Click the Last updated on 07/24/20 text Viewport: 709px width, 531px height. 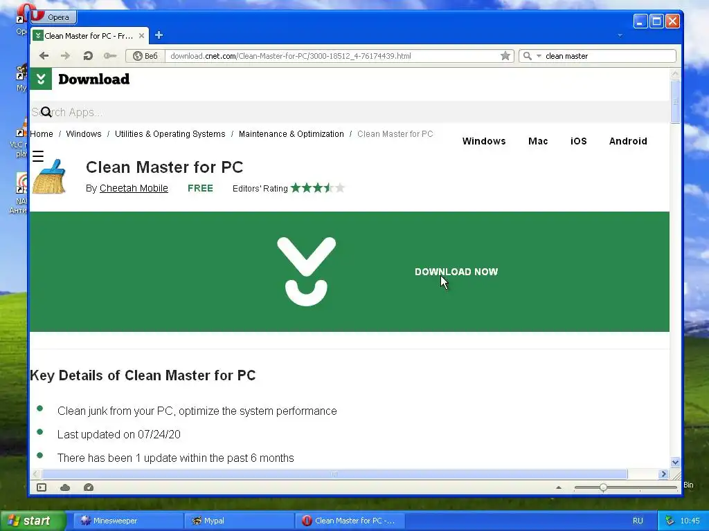click(119, 434)
